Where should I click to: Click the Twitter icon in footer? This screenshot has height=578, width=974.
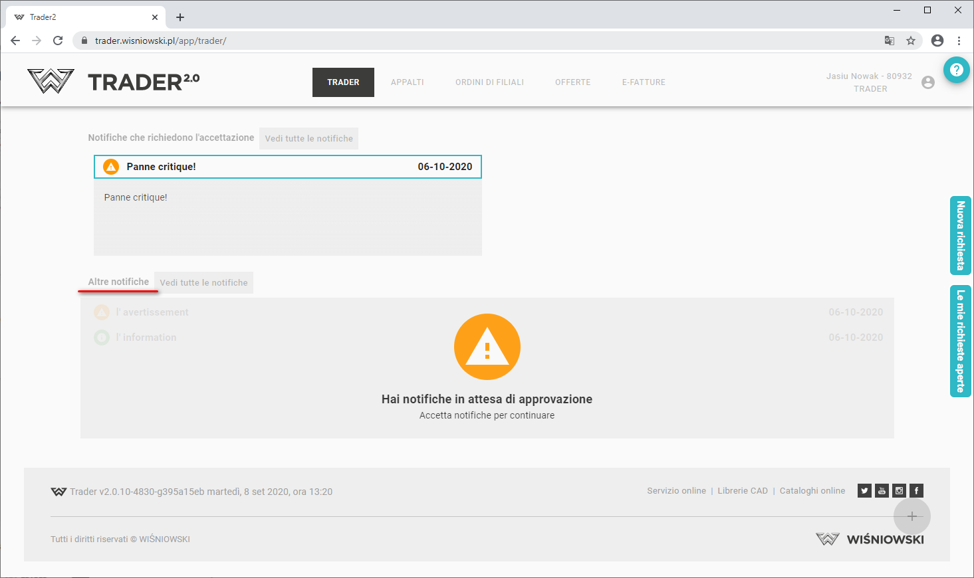(864, 491)
